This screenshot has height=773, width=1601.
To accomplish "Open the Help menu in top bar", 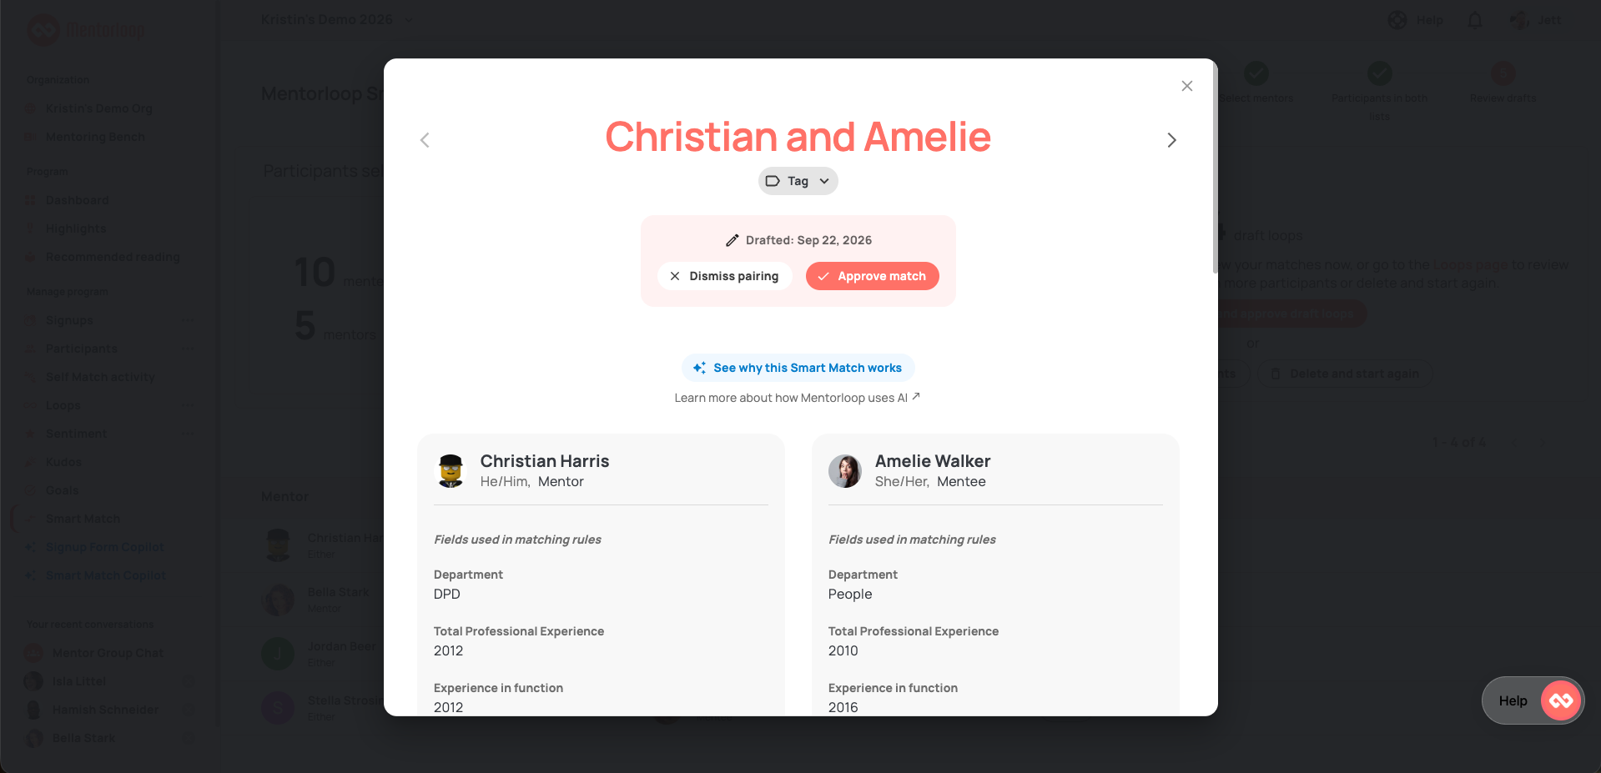I will [1416, 20].
